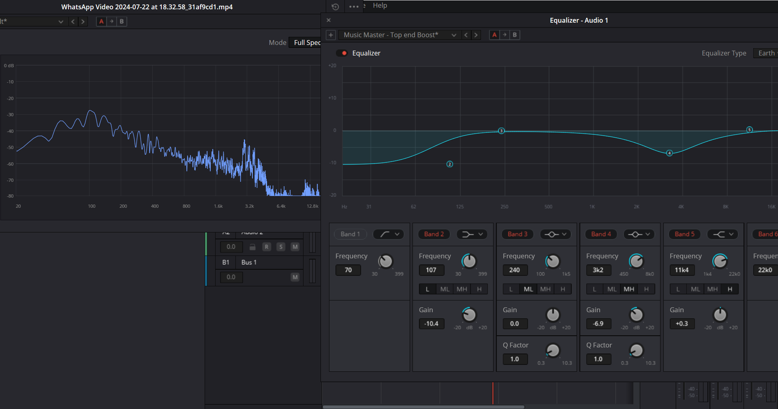Select EQ curve node 5 on the graph

tap(750, 130)
